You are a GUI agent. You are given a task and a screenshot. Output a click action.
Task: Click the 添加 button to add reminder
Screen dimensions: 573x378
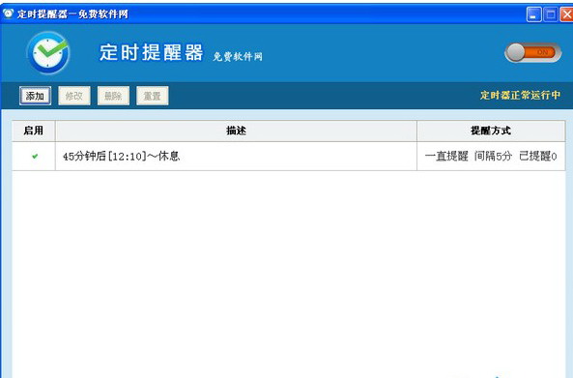[x=35, y=96]
